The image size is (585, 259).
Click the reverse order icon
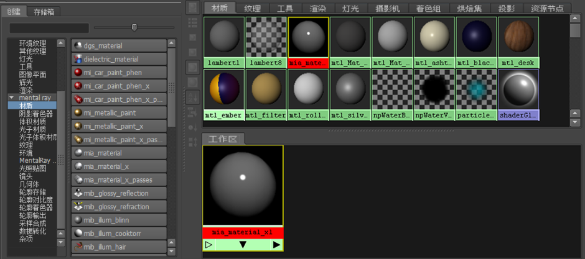193,142
